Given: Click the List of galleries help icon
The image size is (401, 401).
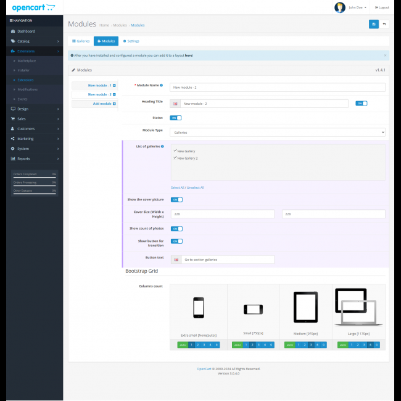Looking at the screenshot, I should click(x=162, y=146).
